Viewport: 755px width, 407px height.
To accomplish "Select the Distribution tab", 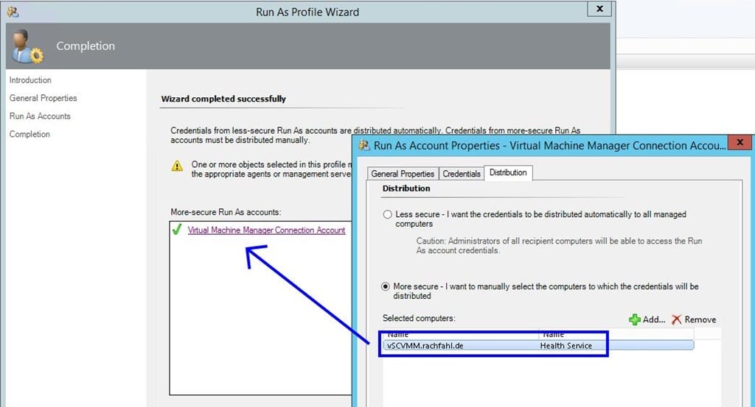I will [508, 172].
